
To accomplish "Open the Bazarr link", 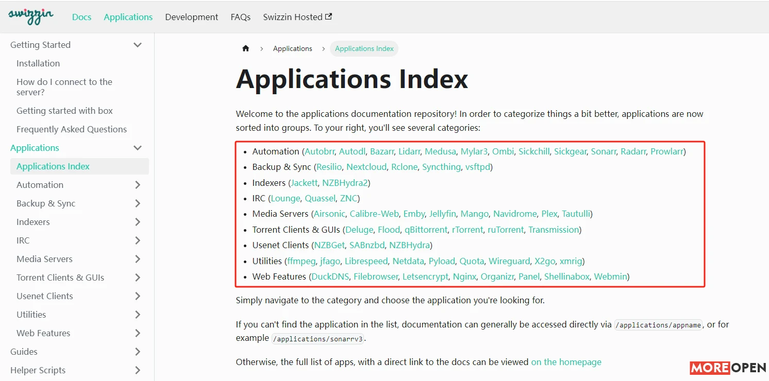I will [x=382, y=151].
